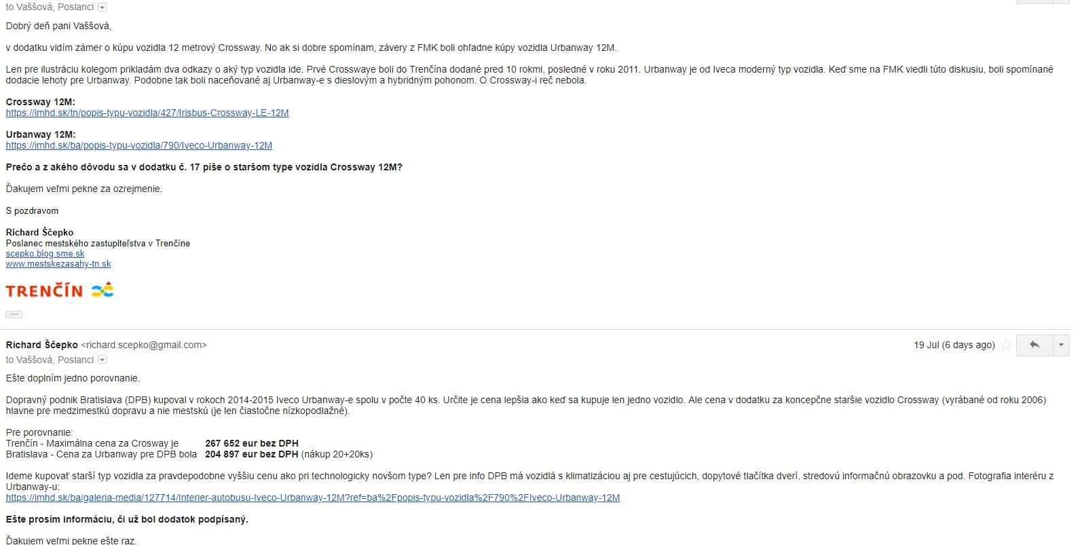This screenshot has width=1082, height=545.
Task: Visit the scepko.blog.sme.sk link
Action: click(45, 254)
